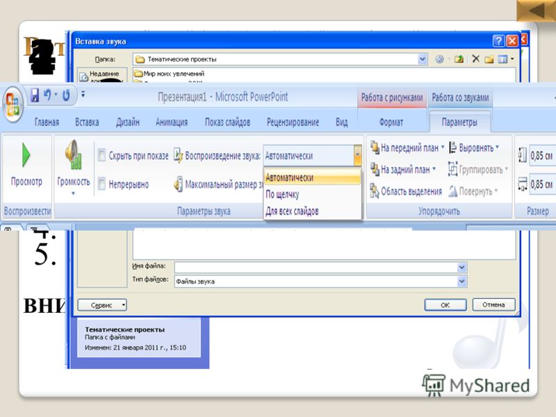The image size is (556, 417).
Task: Expand Имя файла dropdown arrow
Action: [461, 267]
